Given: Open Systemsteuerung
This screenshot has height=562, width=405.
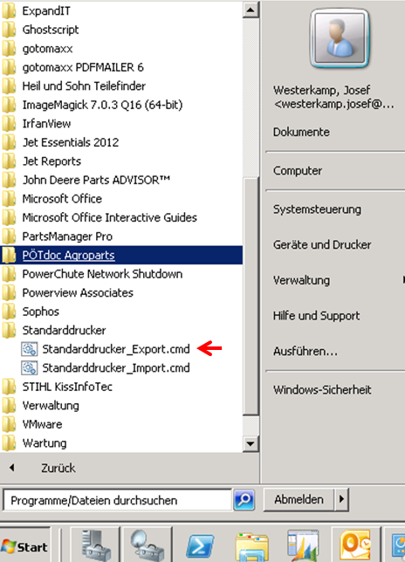Looking at the screenshot, I should 317,209.
